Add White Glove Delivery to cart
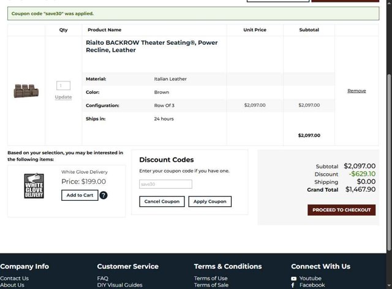 pos(80,195)
